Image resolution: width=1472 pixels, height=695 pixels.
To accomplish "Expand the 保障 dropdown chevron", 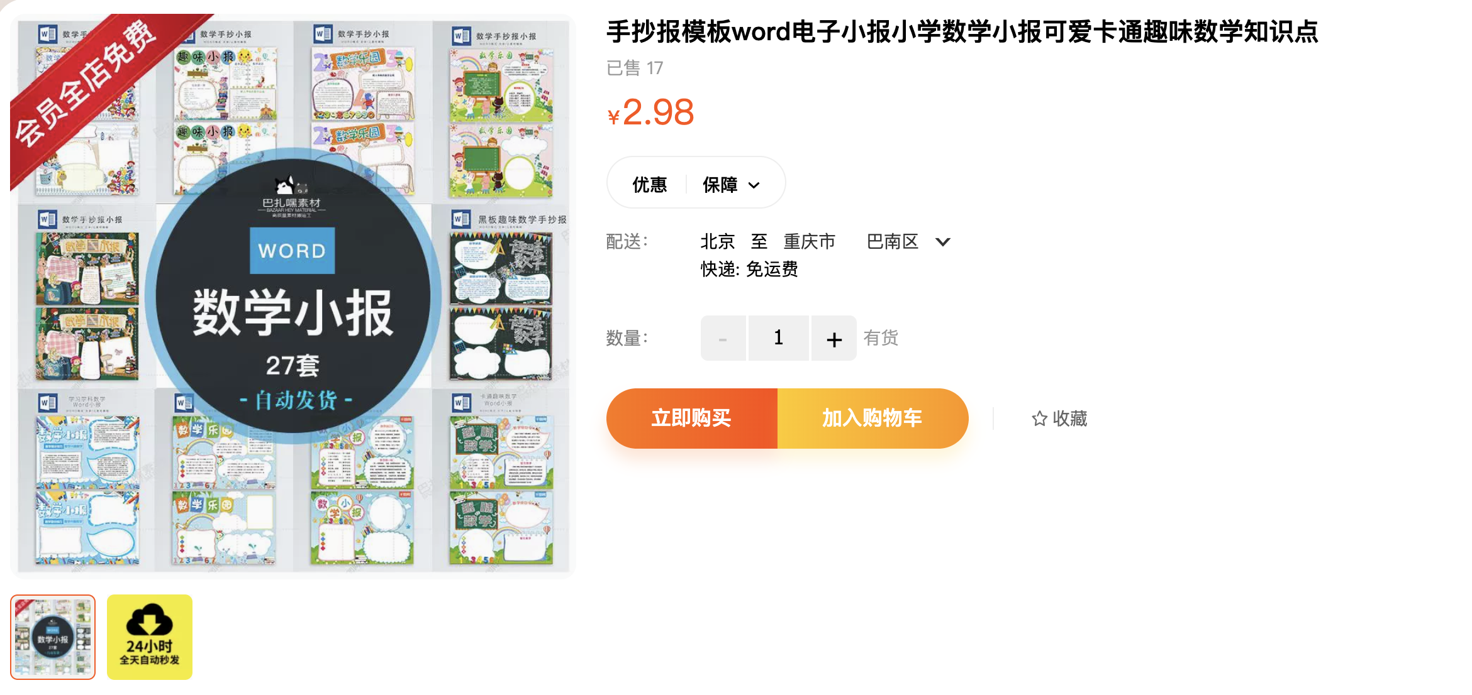I will pyautogui.click(x=754, y=185).
